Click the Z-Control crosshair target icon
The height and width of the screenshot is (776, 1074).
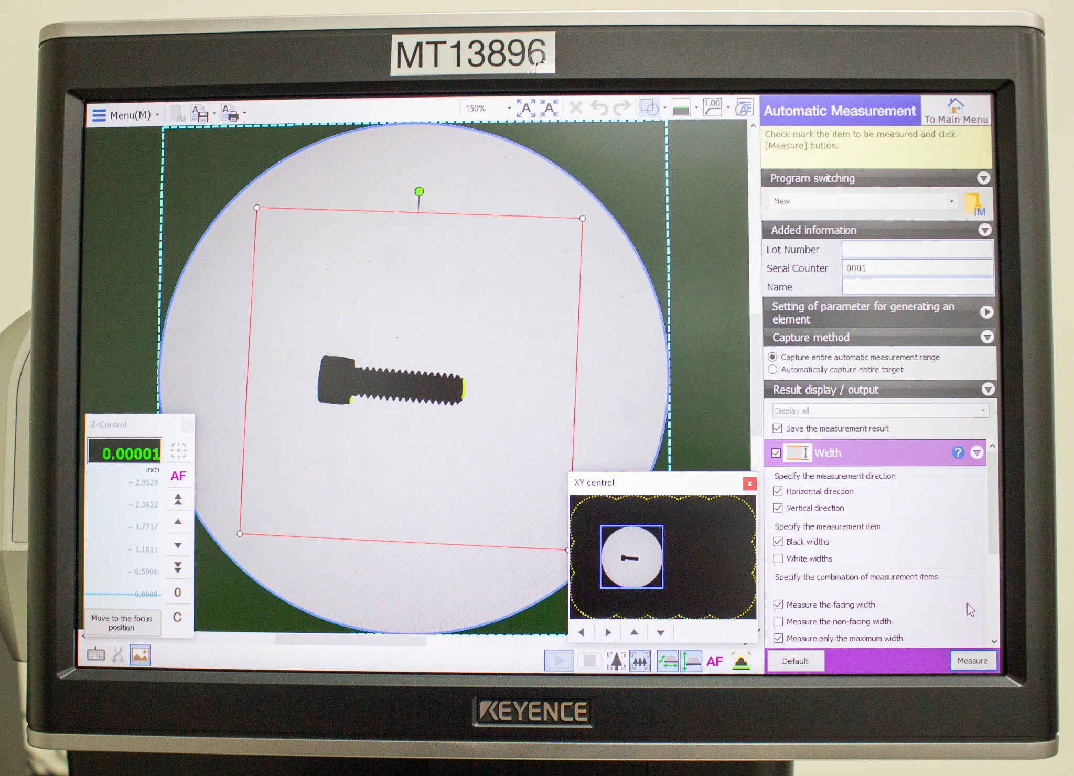[178, 450]
